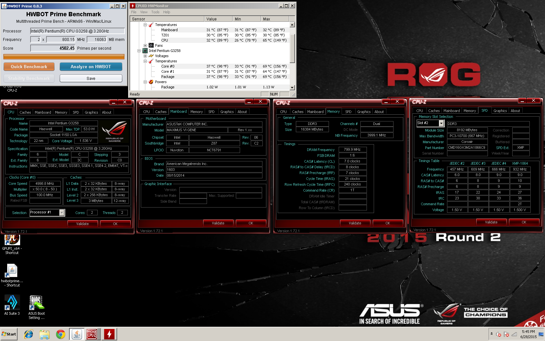545x341 pixels.
Task: Open the Start menu
Action: pos(9,334)
